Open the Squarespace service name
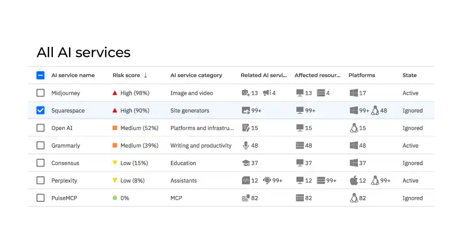462x245 pixels. pos(68,111)
